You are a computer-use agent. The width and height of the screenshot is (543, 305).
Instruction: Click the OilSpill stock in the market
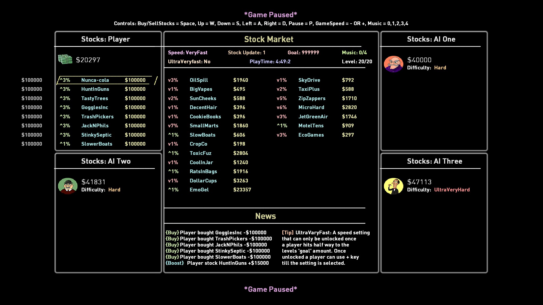coord(199,80)
